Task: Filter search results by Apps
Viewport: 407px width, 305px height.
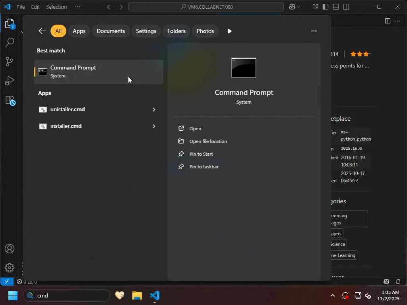Action: pyautogui.click(x=79, y=31)
